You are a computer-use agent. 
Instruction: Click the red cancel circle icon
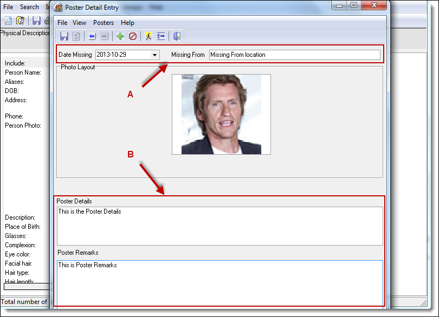click(x=133, y=36)
